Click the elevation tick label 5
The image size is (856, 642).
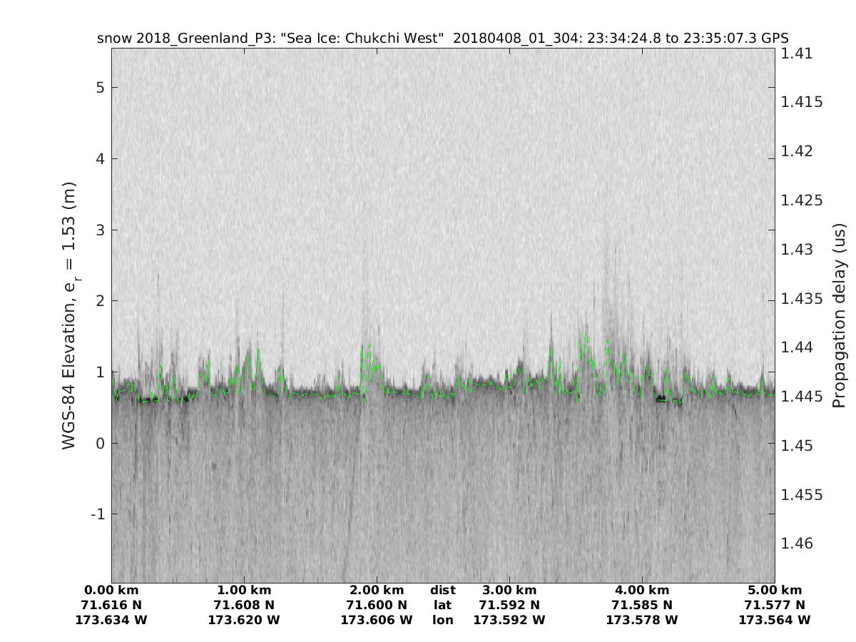tap(100, 87)
